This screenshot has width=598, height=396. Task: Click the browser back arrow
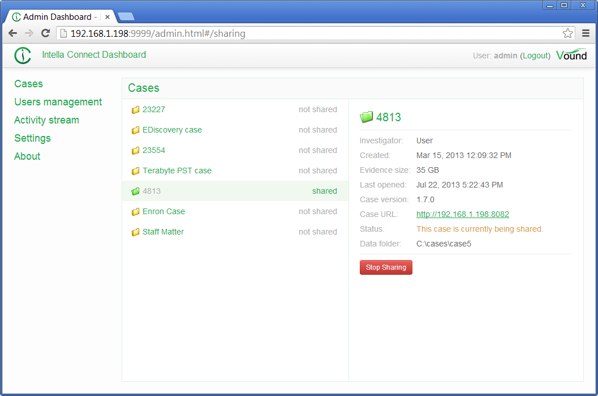tap(12, 33)
